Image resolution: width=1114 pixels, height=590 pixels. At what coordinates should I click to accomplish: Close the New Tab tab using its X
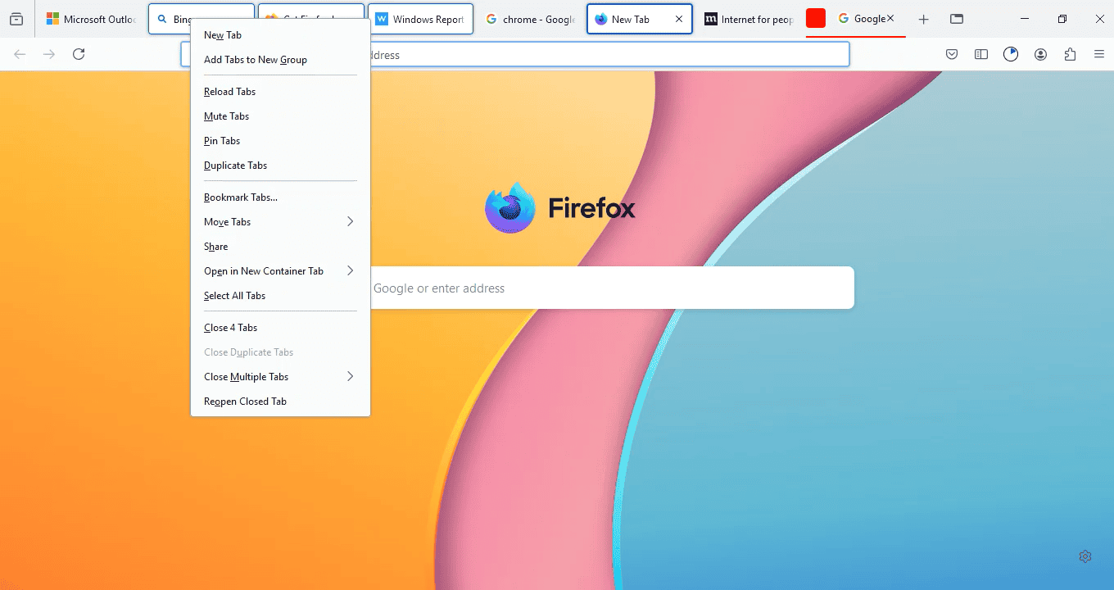[679, 19]
